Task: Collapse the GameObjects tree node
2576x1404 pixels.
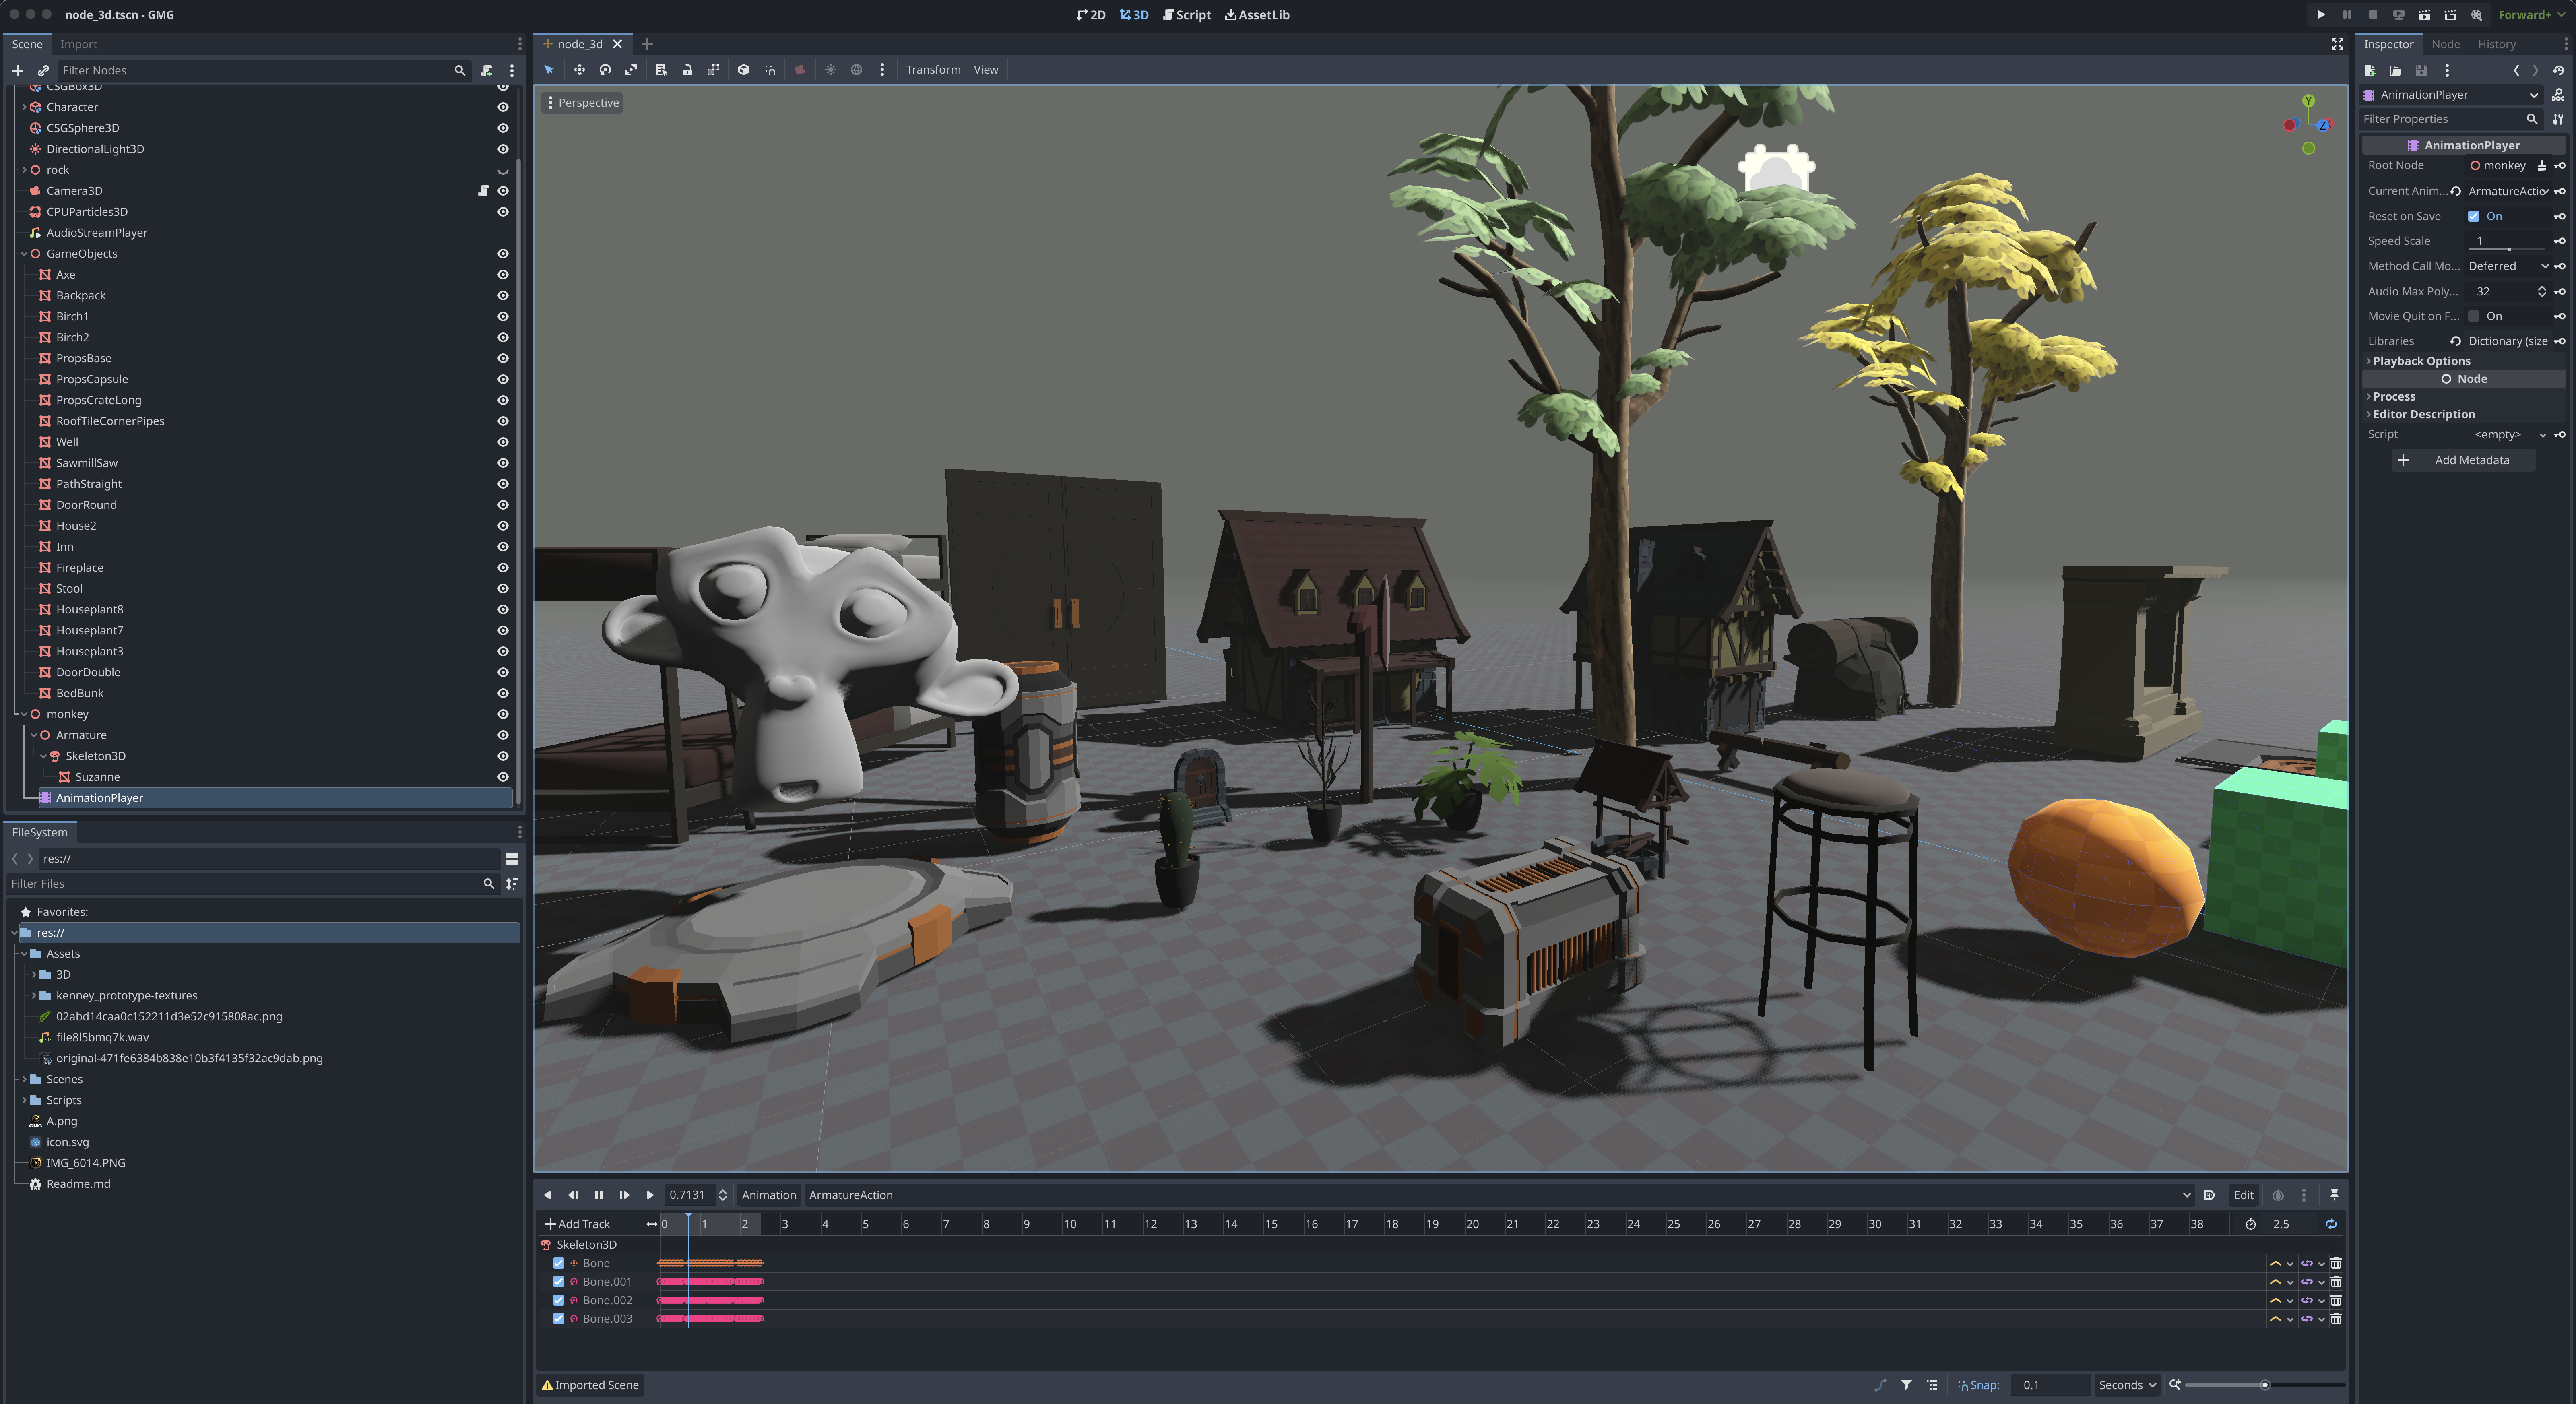Action: 24,254
